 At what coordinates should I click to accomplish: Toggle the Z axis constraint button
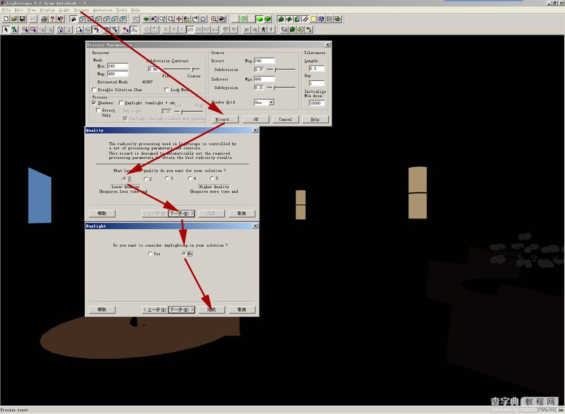point(182,29)
